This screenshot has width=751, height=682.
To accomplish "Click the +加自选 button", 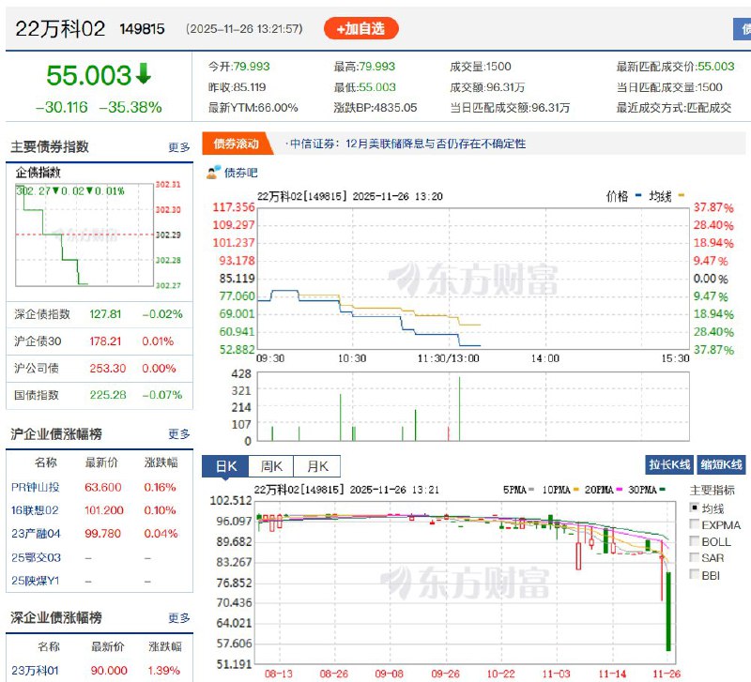I will [x=361, y=29].
